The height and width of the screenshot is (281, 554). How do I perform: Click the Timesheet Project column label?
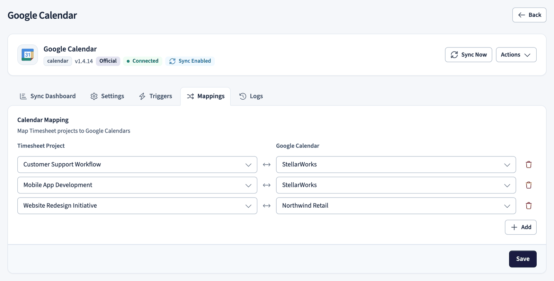(41, 146)
